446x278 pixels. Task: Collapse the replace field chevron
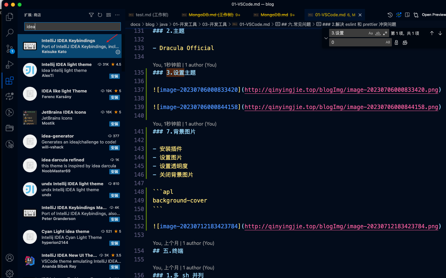tap(326, 38)
